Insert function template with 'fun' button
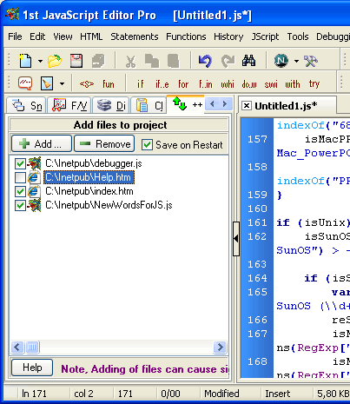This screenshot has width=350, height=404. pos(109,84)
